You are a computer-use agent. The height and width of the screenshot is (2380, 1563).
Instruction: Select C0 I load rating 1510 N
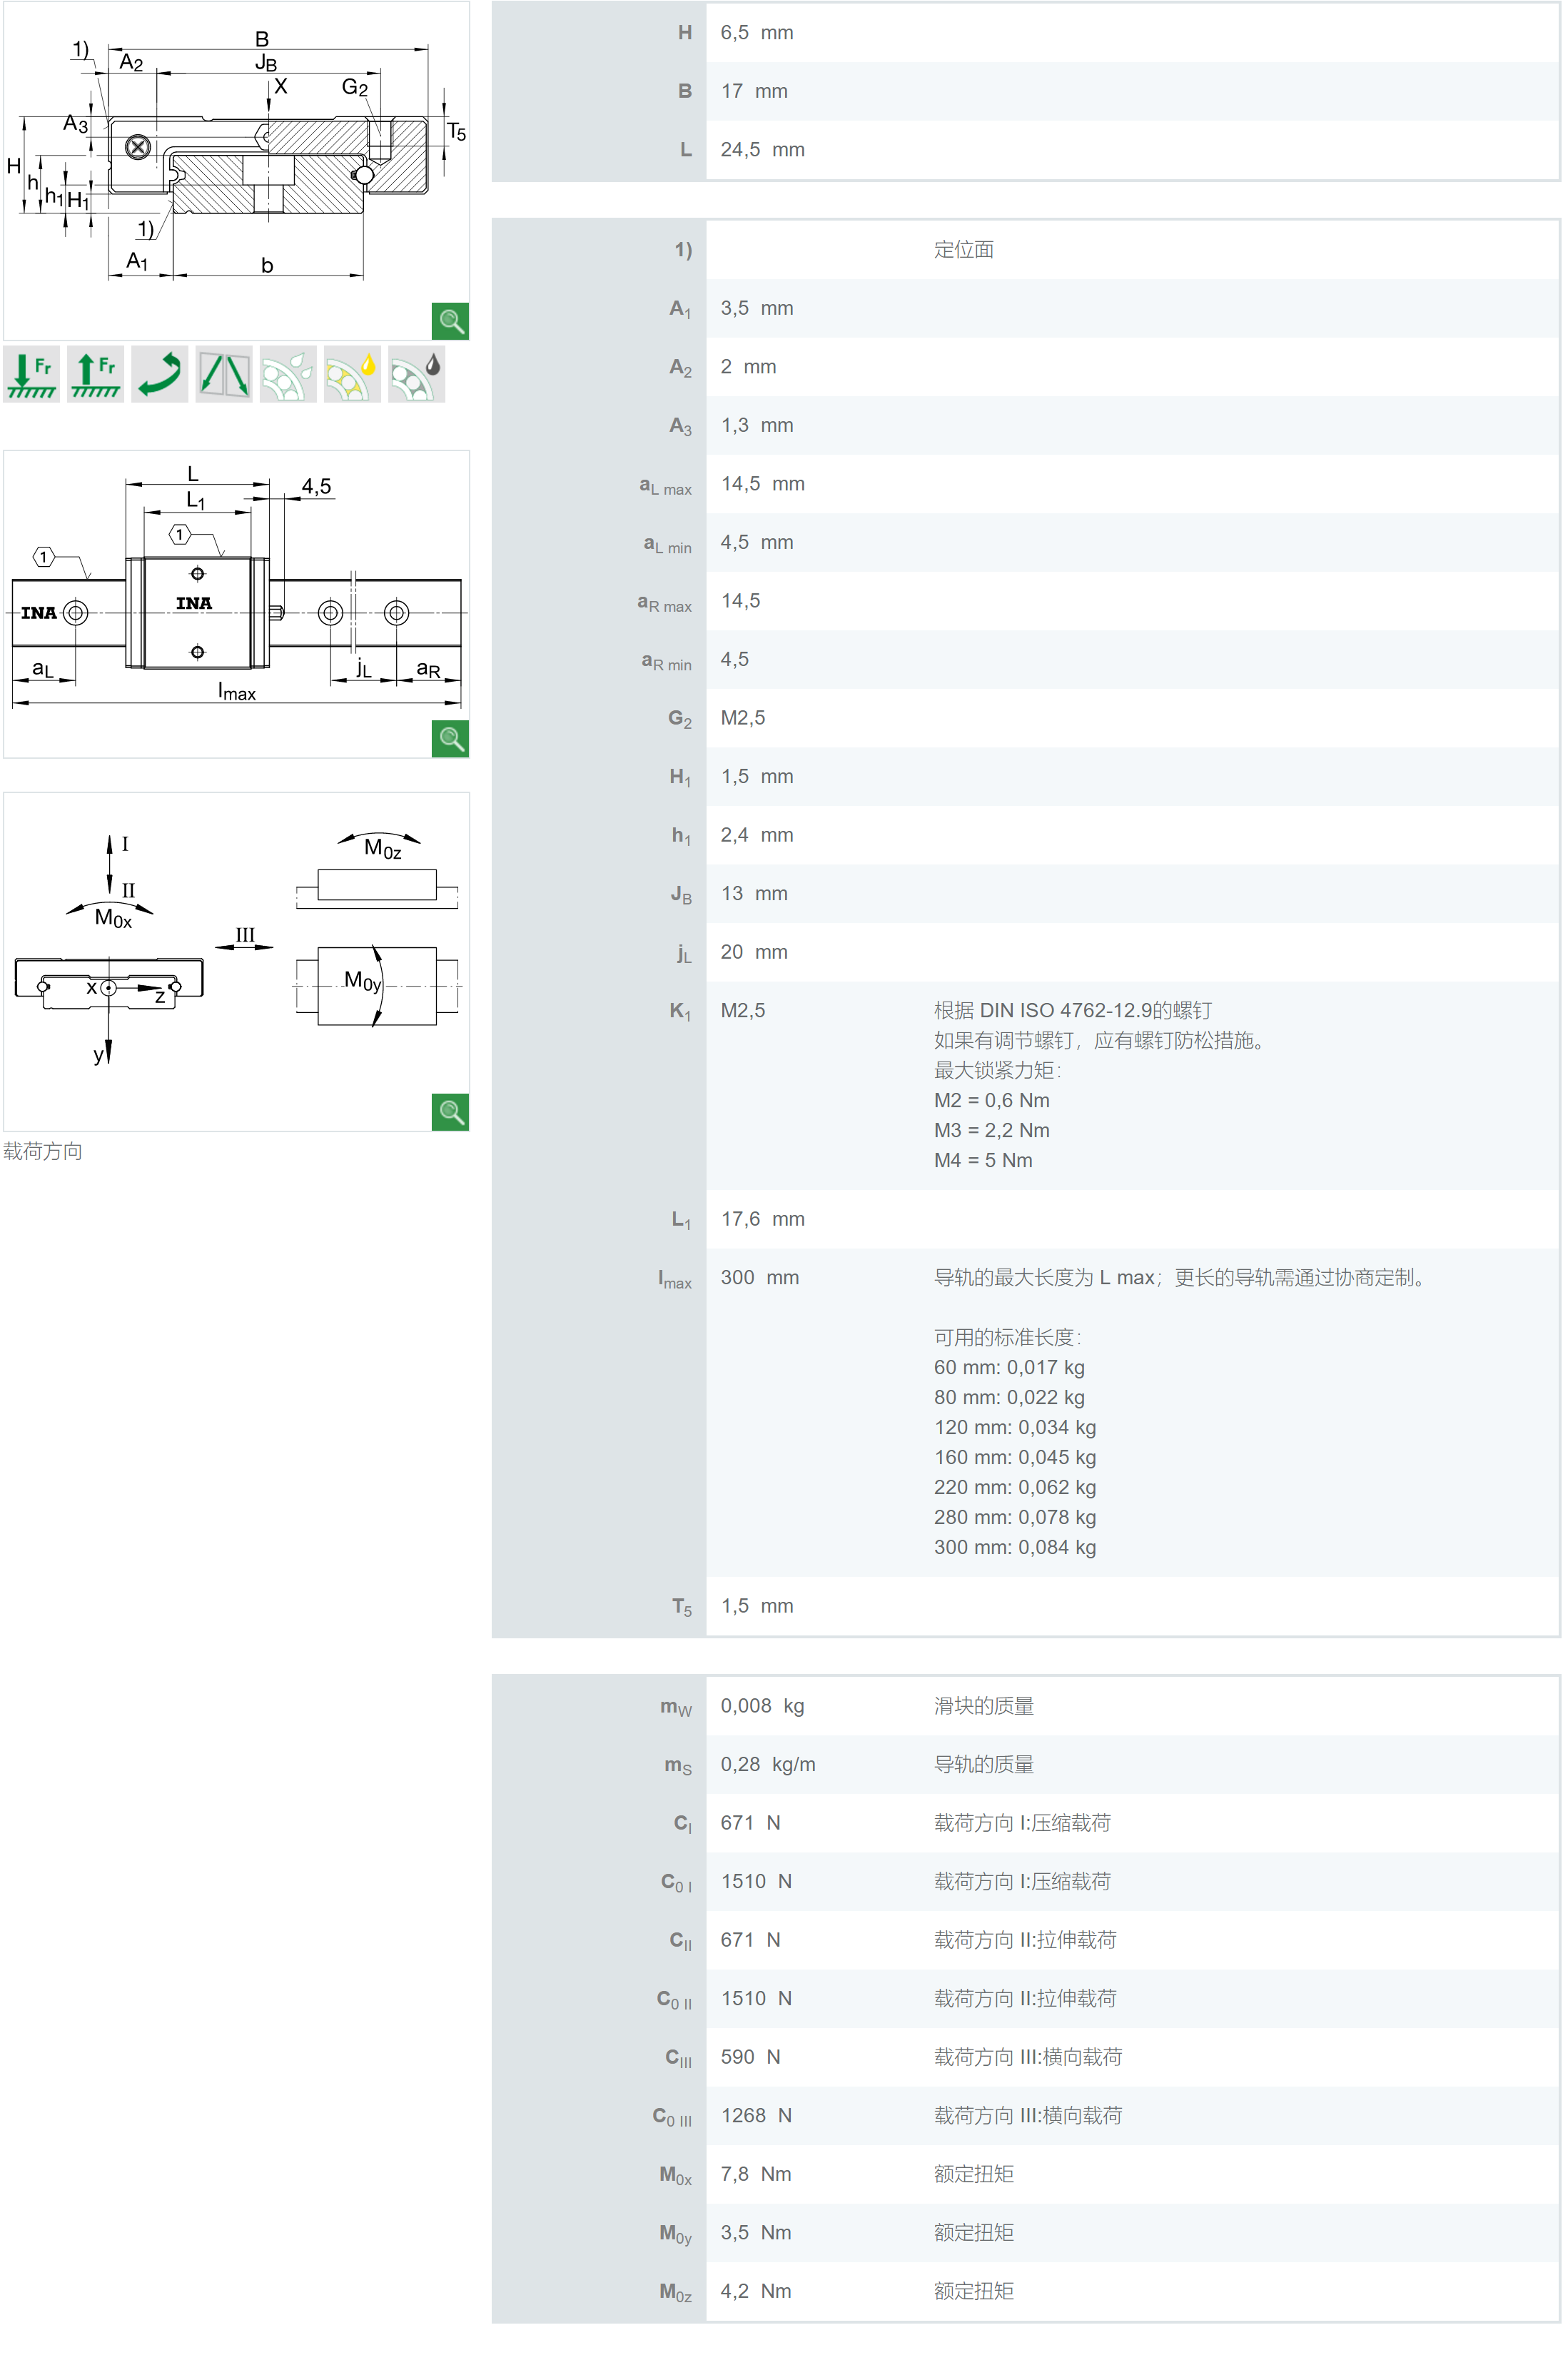pyautogui.click(x=756, y=1881)
